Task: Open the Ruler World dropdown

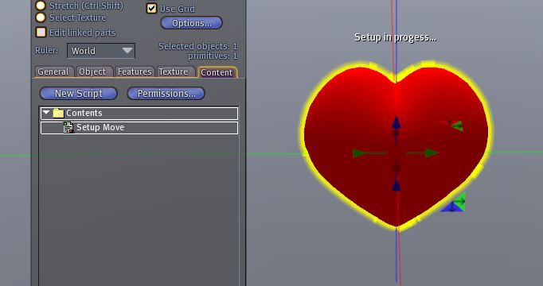Action: click(x=101, y=51)
